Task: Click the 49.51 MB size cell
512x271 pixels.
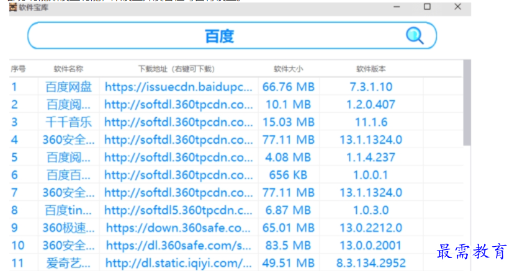Action: (x=289, y=263)
